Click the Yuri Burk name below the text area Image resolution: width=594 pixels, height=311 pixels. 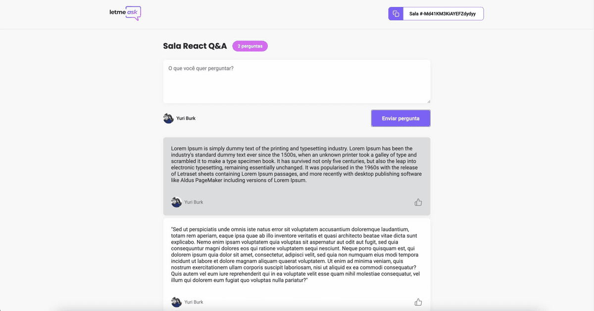pos(186,118)
